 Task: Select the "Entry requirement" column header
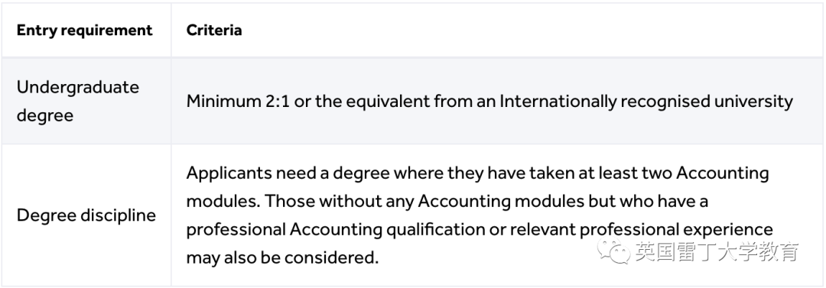(x=85, y=31)
